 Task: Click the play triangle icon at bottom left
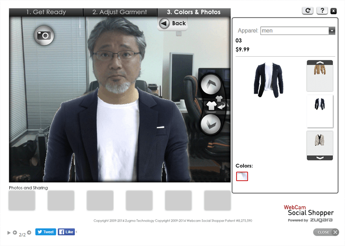coord(9,233)
